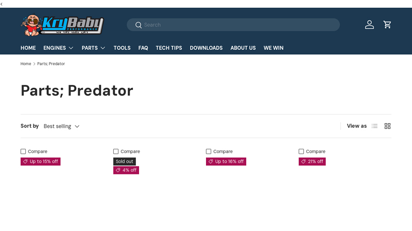Expand the ENGINES menu dropdown

pos(58,48)
